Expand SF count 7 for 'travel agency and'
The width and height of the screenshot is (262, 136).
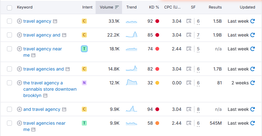click(x=198, y=35)
